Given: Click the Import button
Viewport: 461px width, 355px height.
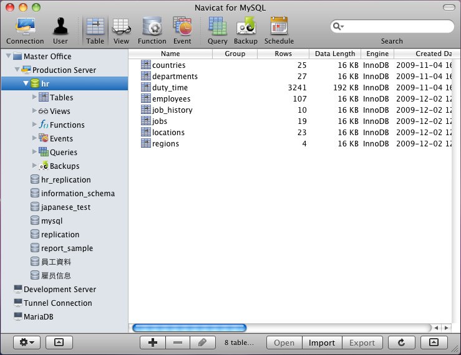Looking at the screenshot, I should [322, 343].
